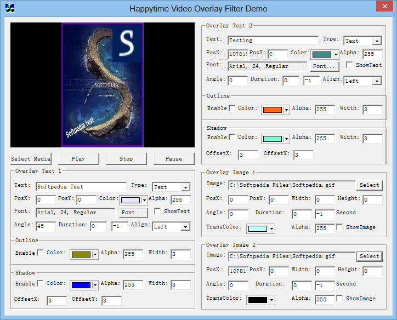
Task: Click Font... button in Overlay Text 2
Action: click(325, 66)
